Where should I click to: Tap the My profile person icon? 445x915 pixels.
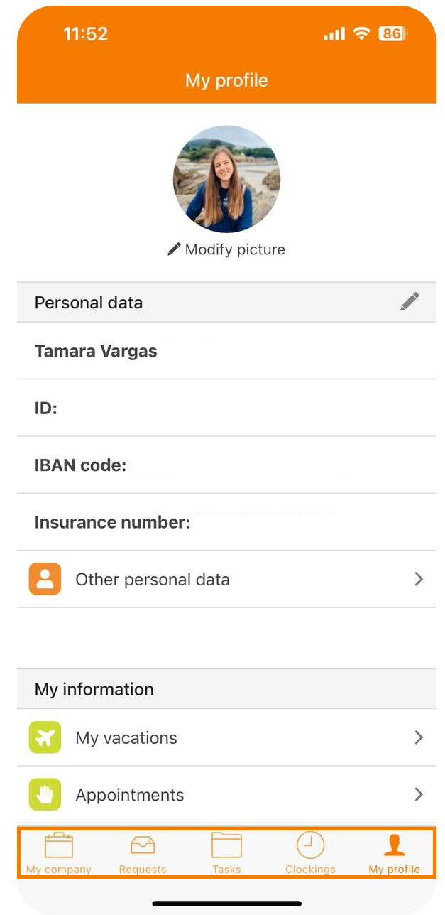(x=395, y=845)
